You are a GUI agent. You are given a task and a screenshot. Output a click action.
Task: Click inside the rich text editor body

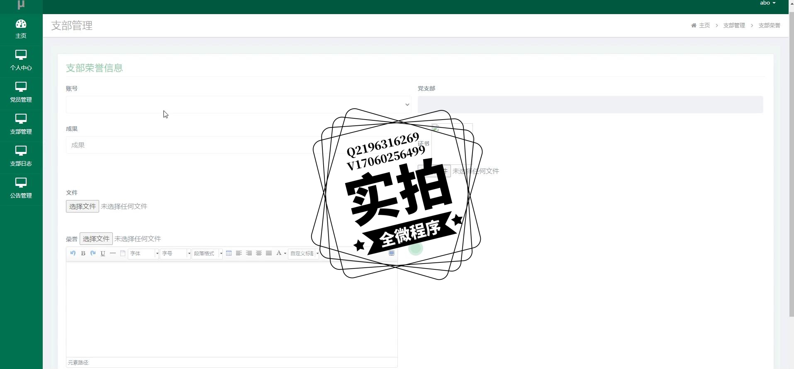[232, 309]
